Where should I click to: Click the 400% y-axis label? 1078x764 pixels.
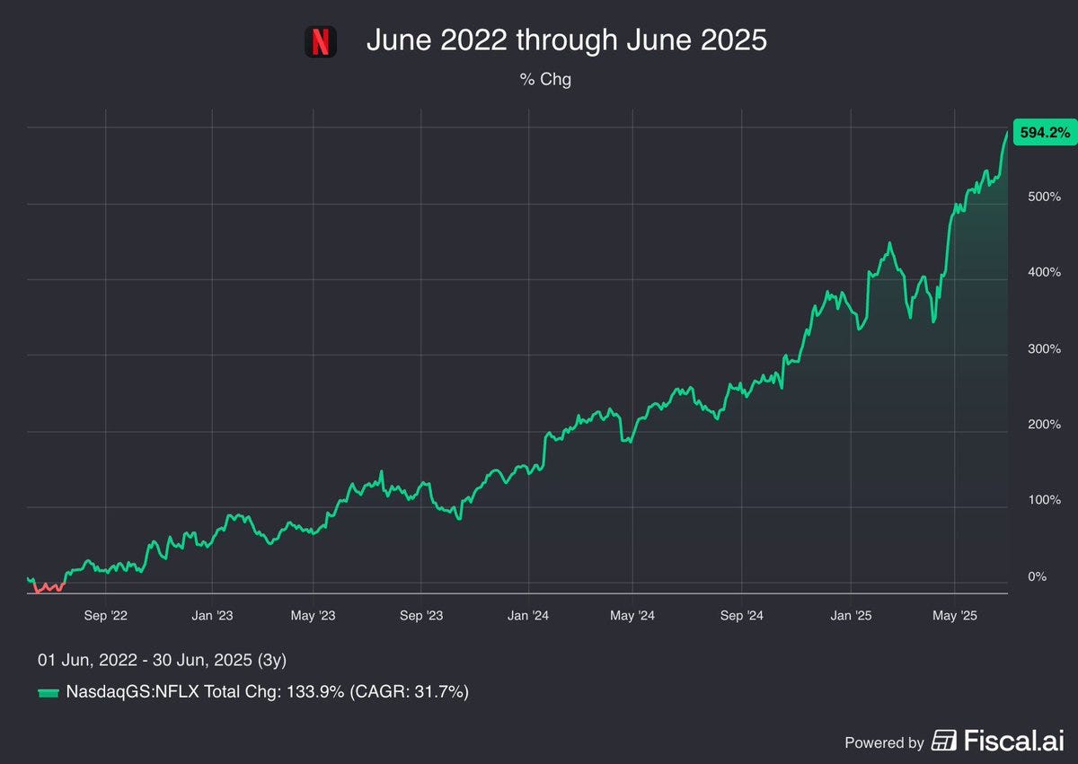(x=1044, y=272)
